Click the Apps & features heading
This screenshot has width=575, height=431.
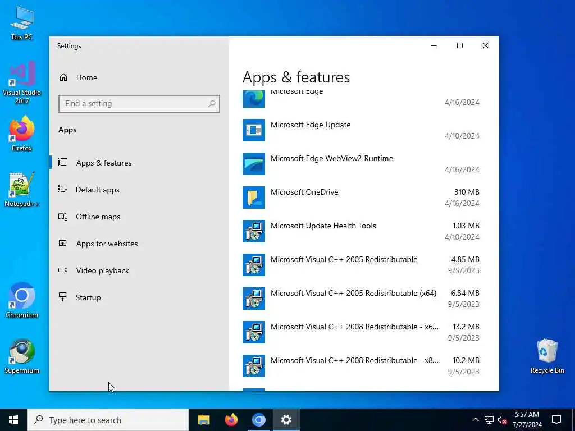[296, 77]
